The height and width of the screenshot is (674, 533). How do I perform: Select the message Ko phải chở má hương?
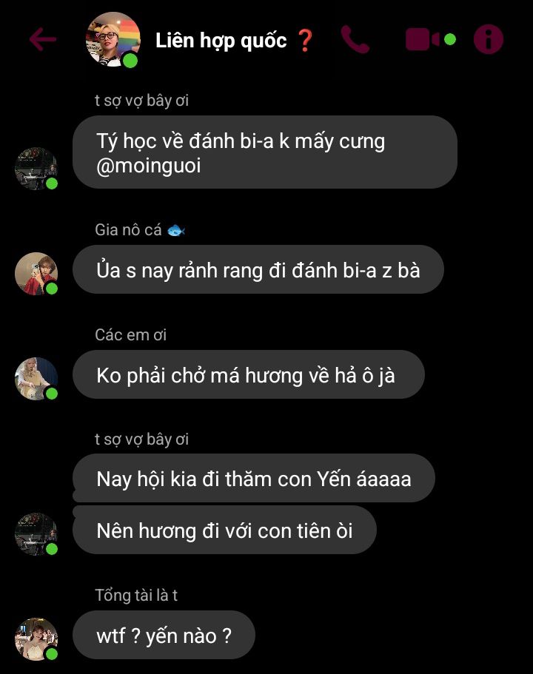[x=249, y=374]
